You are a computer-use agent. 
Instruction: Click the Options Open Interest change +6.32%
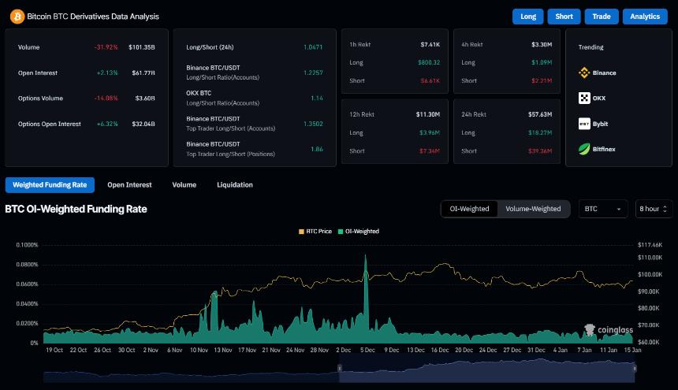click(107, 124)
